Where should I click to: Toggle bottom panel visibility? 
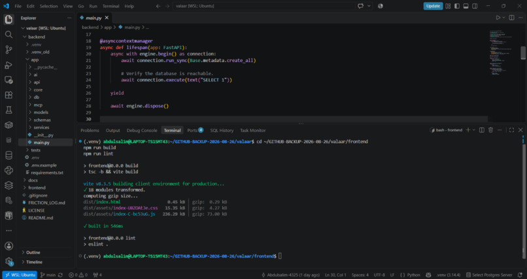click(x=466, y=6)
